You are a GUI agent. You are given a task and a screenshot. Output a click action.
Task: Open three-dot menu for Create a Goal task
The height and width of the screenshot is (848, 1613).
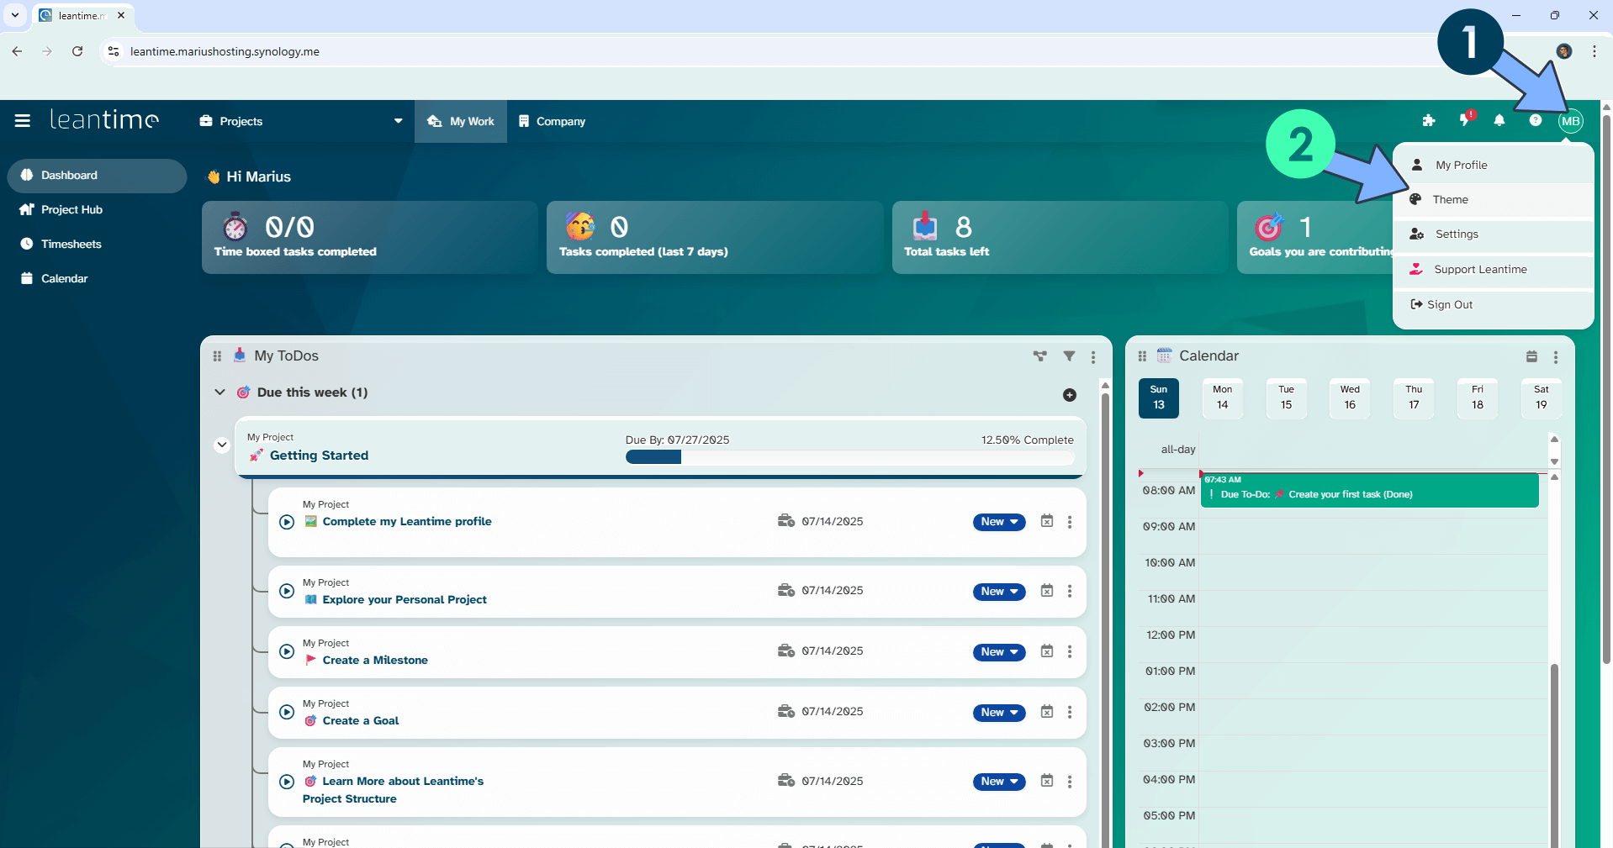click(x=1070, y=712)
